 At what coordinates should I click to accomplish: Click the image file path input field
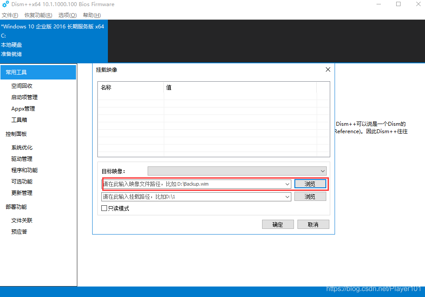pos(192,184)
